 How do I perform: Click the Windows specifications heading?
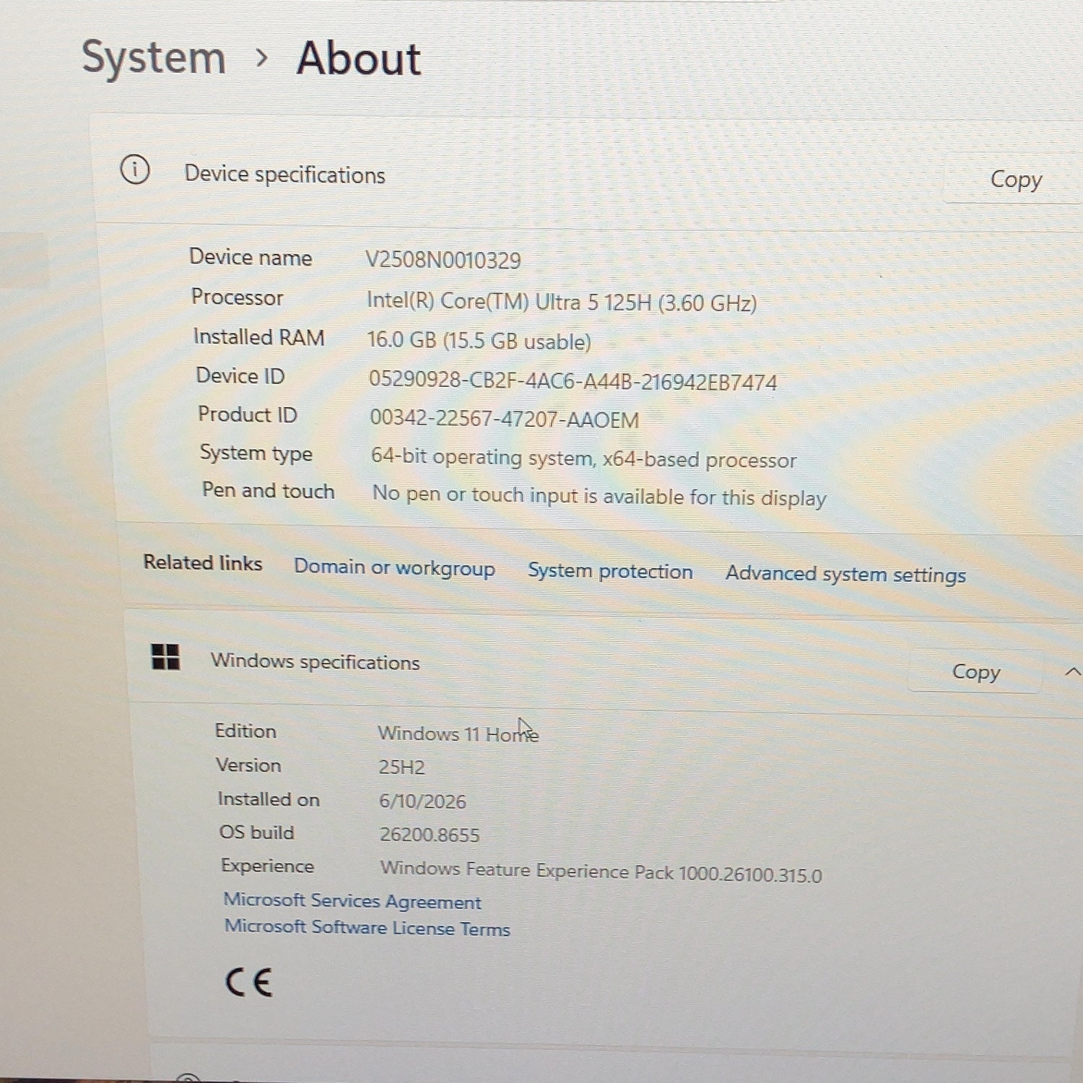tap(315, 662)
